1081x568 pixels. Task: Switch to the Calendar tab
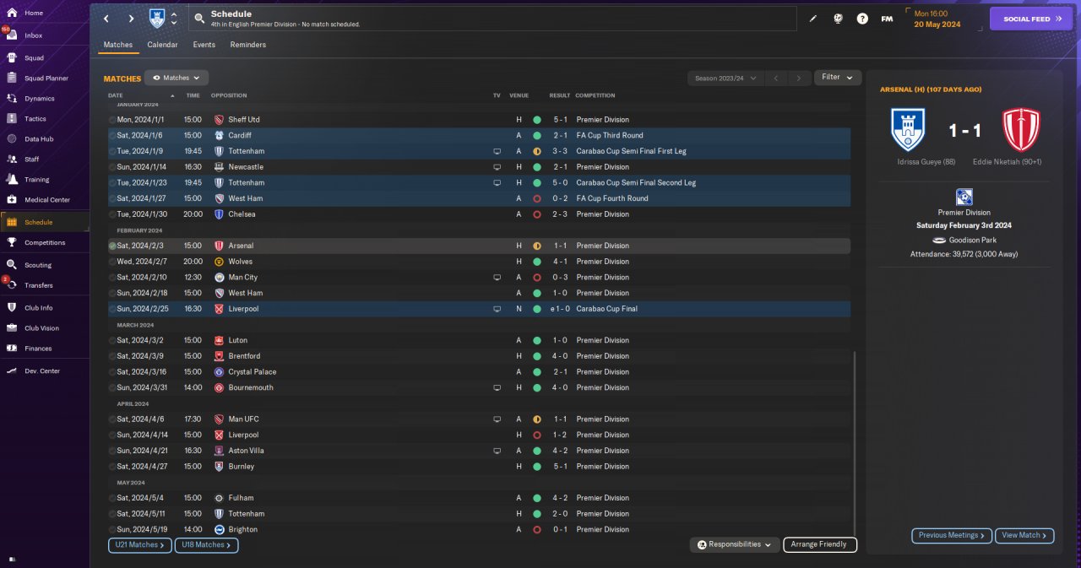pyautogui.click(x=162, y=45)
